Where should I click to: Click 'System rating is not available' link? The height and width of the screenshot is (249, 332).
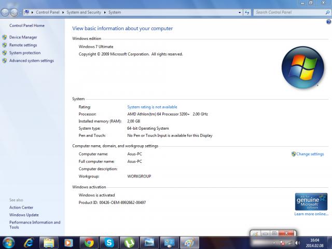(x=152, y=107)
